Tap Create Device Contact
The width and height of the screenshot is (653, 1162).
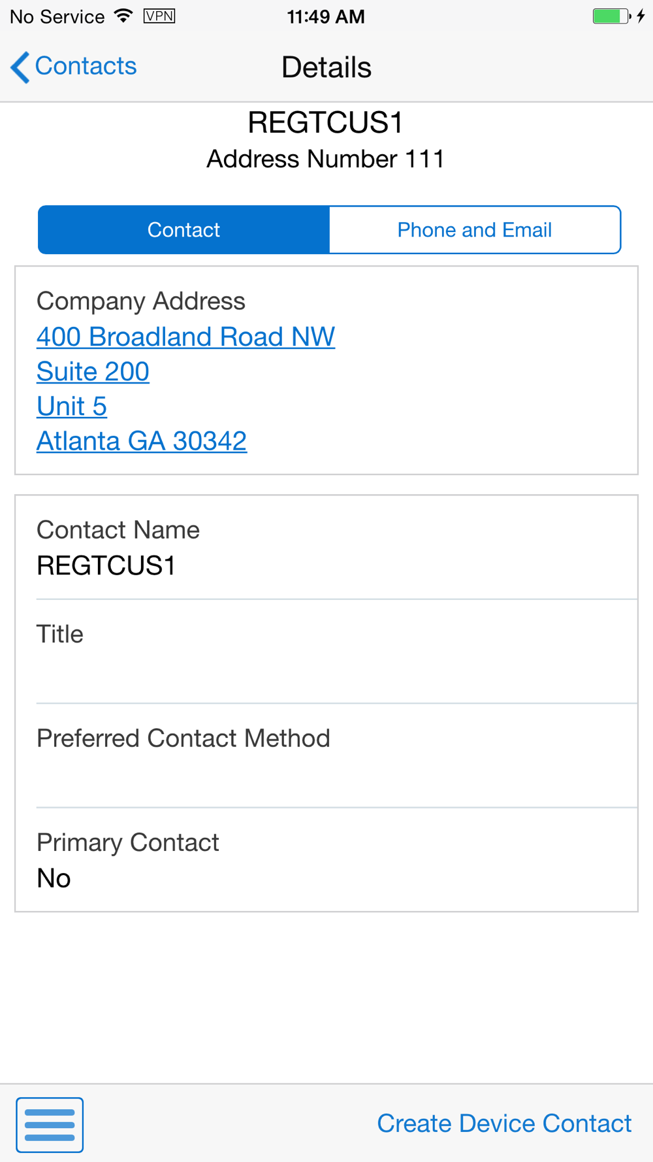[504, 1123]
